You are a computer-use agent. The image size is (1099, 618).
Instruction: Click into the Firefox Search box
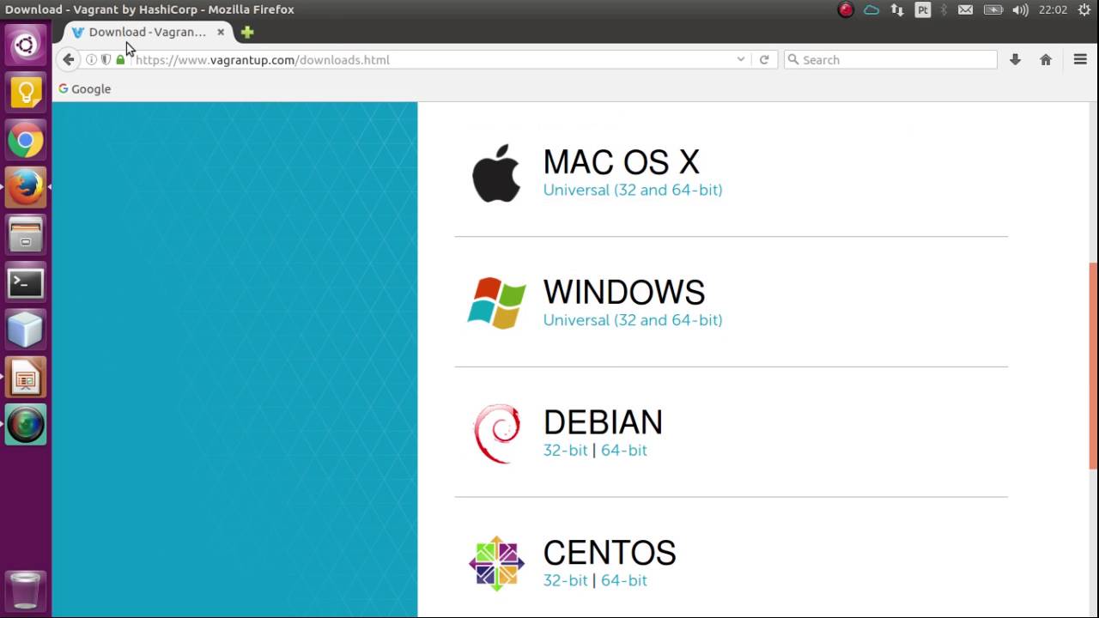[x=890, y=60]
